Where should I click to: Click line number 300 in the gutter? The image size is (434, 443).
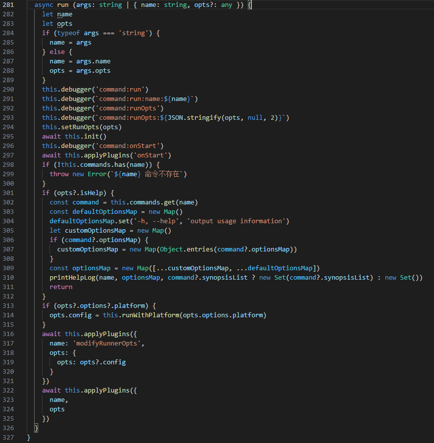click(8, 183)
